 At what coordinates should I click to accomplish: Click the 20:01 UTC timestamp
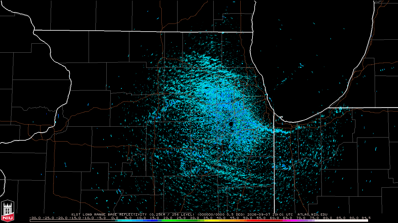tap(283, 214)
